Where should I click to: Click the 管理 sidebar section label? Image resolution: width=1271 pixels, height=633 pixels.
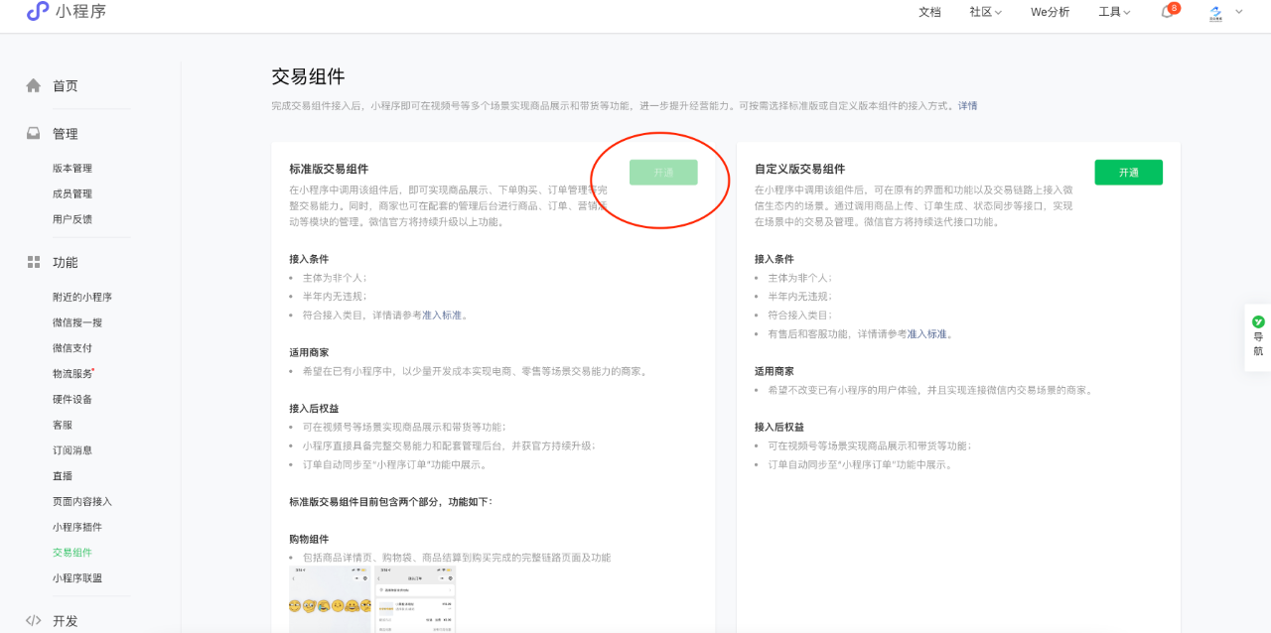(66, 133)
